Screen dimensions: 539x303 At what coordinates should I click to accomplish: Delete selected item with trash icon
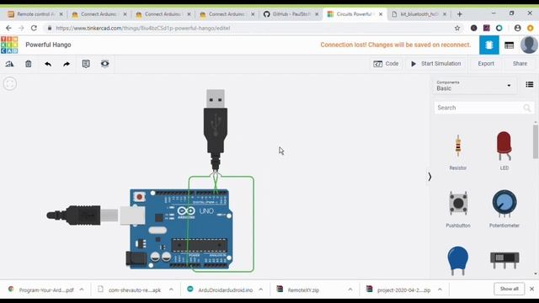(28, 64)
